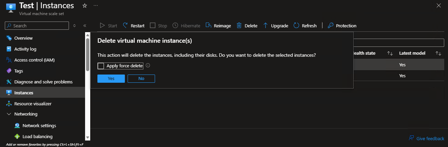Viewport: 448px width, 147px height.
Task: Click the Search field in sidebar
Action: point(37,26)
